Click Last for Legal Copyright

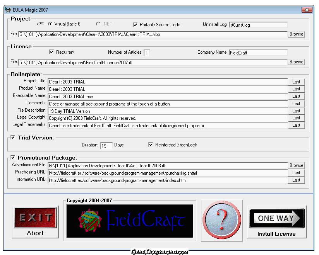click(296, 118)
